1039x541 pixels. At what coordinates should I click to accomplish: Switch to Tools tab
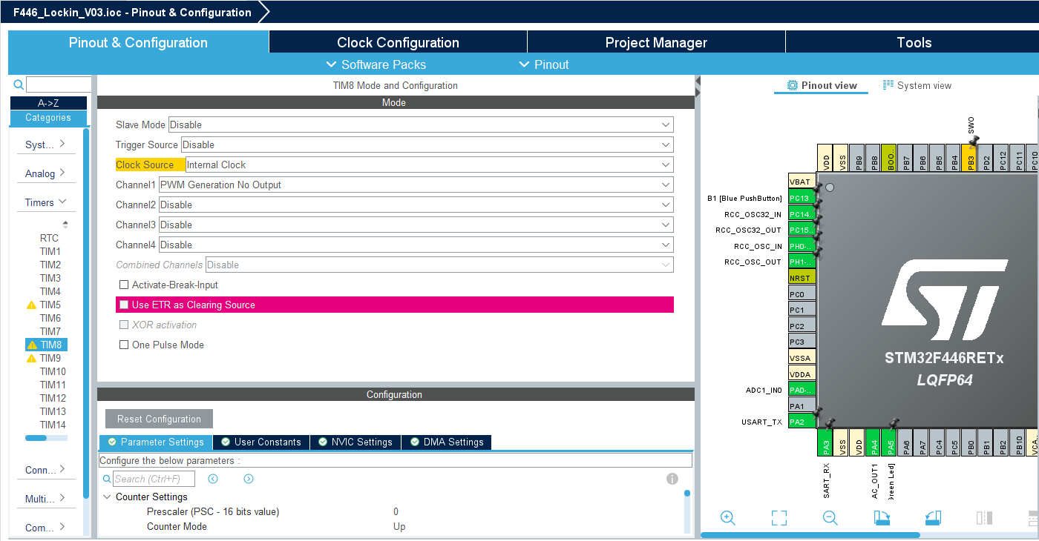[914, 42]
